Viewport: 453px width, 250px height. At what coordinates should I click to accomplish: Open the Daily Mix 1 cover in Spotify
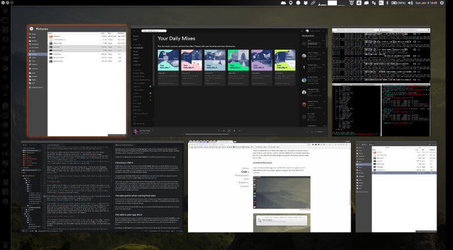(x=168, y=60)
